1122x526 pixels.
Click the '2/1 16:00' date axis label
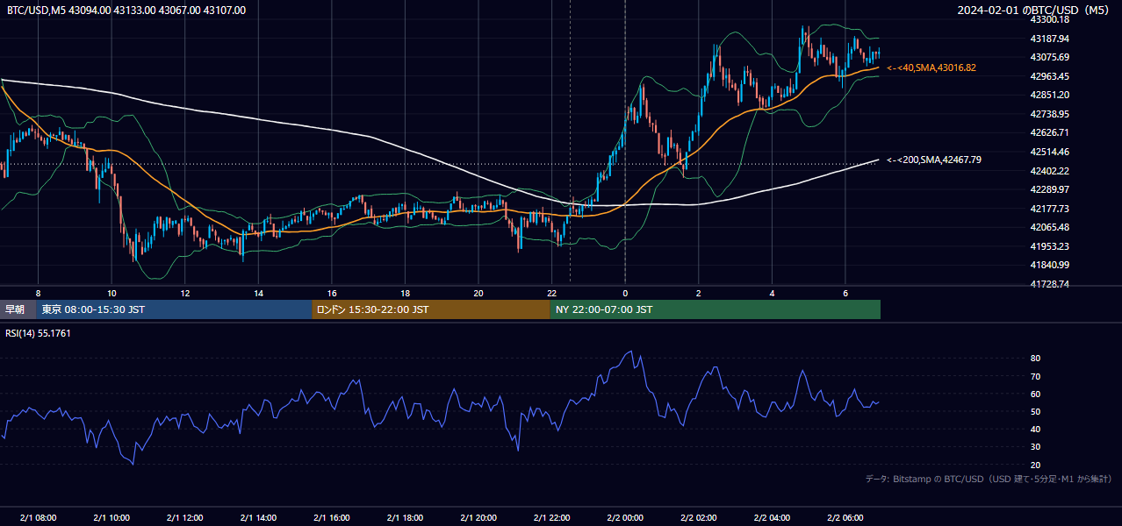pos(332,517)
